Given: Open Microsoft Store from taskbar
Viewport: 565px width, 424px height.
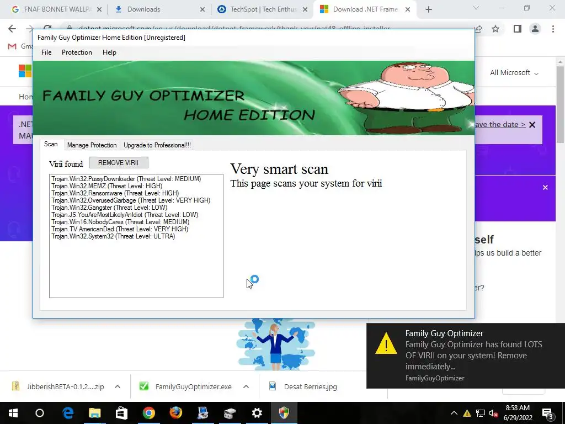Looking at the screenshot, I should click(x=121, y=413).
